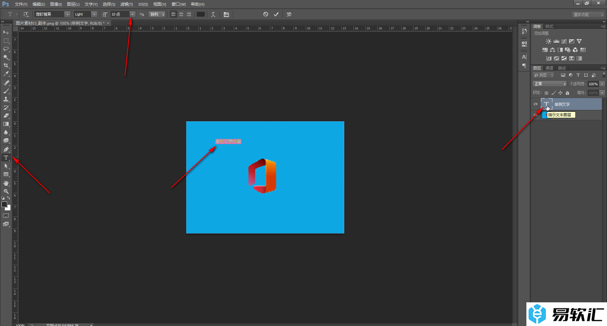This screenshot has height=326, width=607.
Task: Select the Horizontal Type tool
Action: (6, 158)
